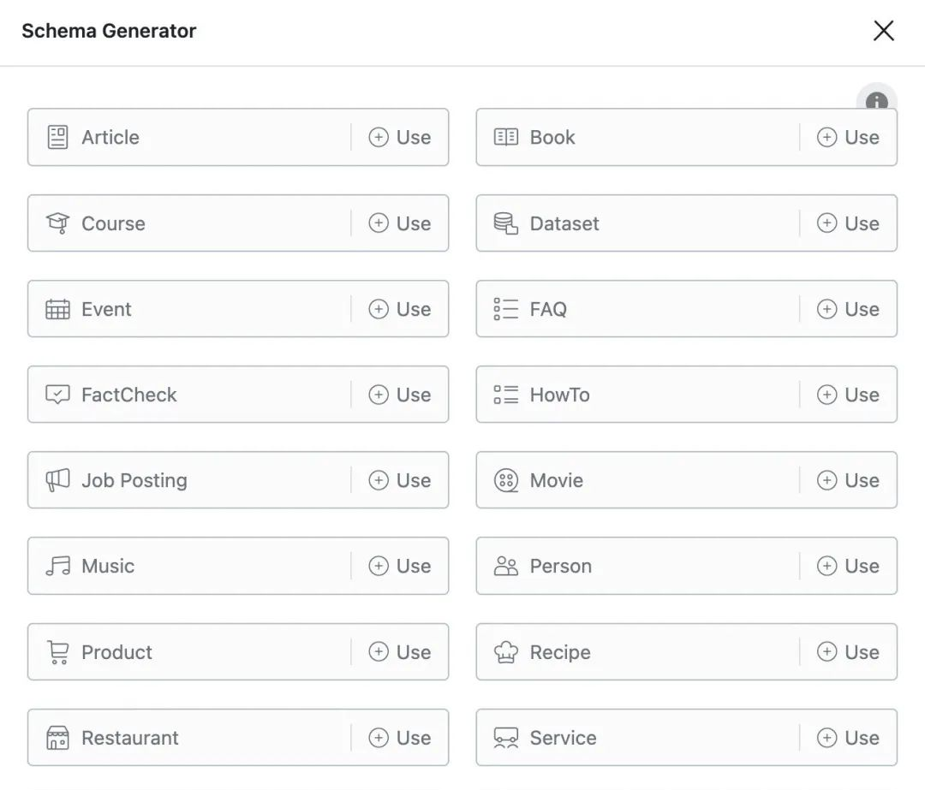Click the Movie film reel icon
Image resolution: width=925 pixels, height=790 pixels.
[505, 480]
